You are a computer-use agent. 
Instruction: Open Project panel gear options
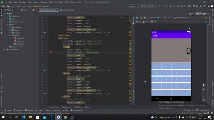coord(33,10)
